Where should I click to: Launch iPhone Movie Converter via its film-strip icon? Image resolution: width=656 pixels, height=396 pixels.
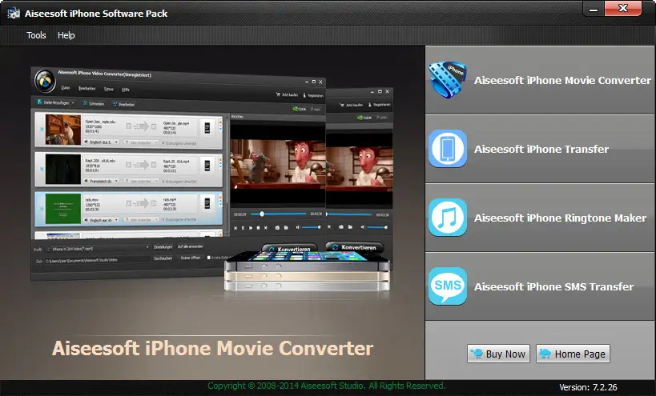point(447,80)
